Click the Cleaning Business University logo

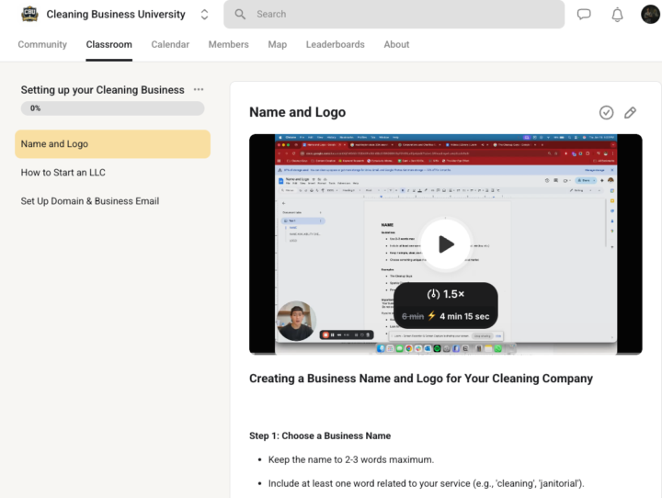[29, 15]
